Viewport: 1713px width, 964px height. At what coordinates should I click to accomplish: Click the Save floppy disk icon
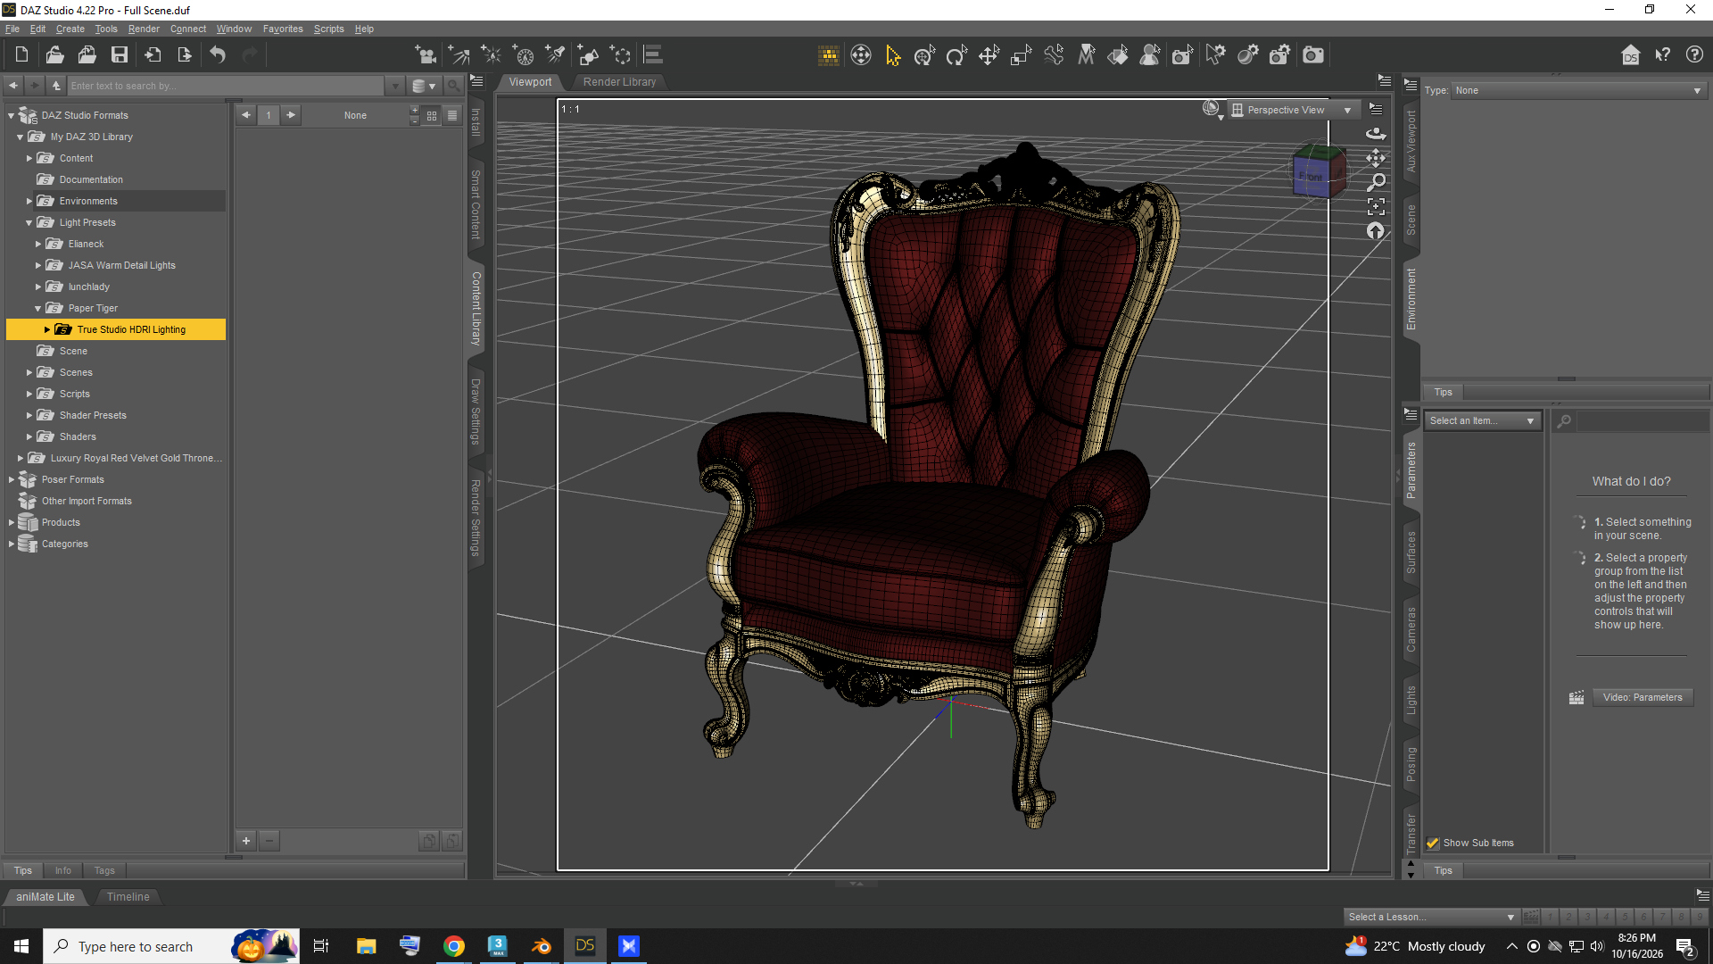tap(119, 55)
